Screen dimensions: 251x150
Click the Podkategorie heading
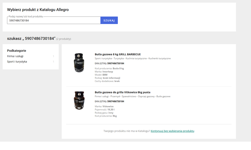pyautogui.click(x=17, y=51)
